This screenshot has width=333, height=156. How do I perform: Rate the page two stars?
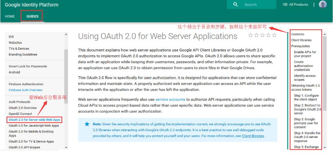click(x=257, y=35)
